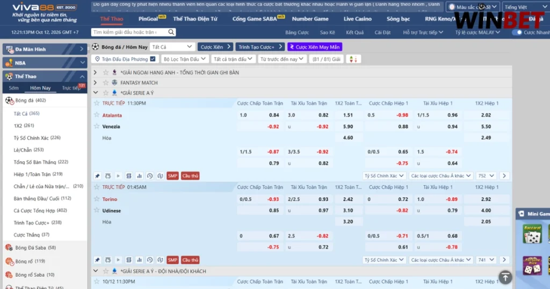Toggle Trận Đấu Địa Phương checkbox
The image size is (550, 289).
153,59
